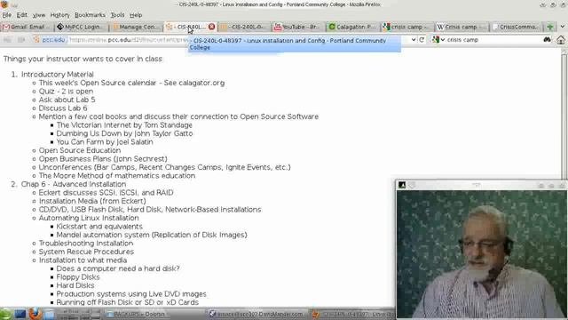Launch Firefox from the panel

click(35, 314)
